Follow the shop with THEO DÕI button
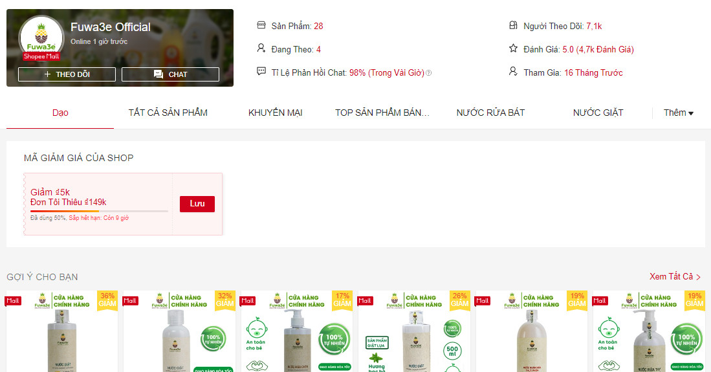The width and height of the screenshot is (711, 372). click(x=67, y=74)
